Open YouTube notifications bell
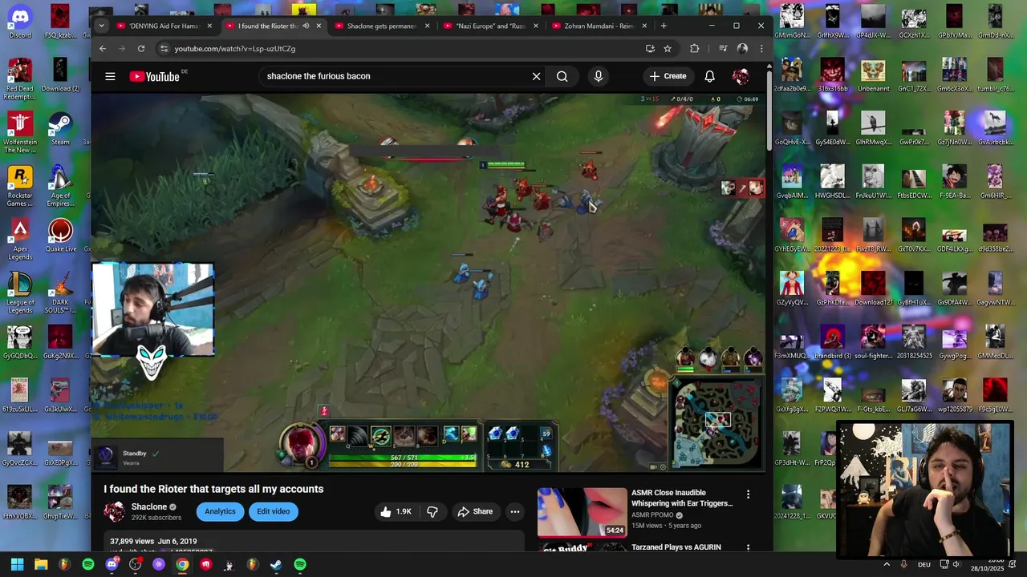The image size is (1027, 577). tap(709, 76)
